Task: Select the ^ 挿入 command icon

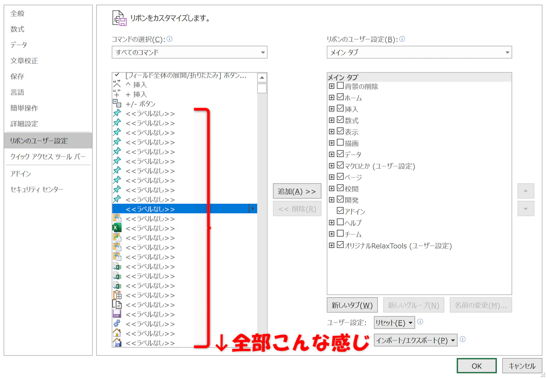Action: click(117, 84)
